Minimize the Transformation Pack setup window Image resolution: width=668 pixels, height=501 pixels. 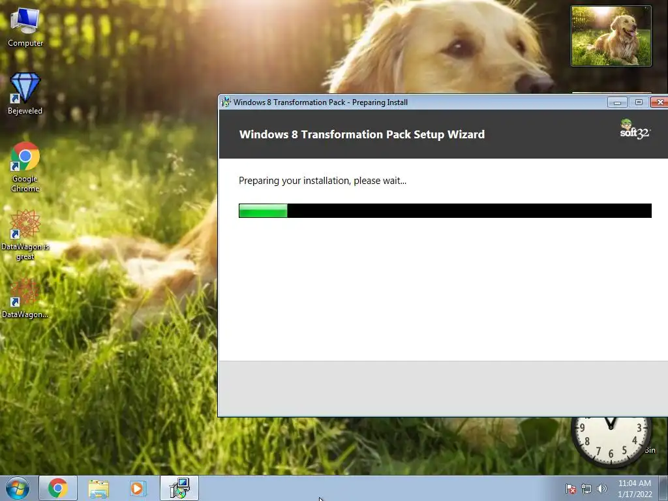(x=617, y=102)
